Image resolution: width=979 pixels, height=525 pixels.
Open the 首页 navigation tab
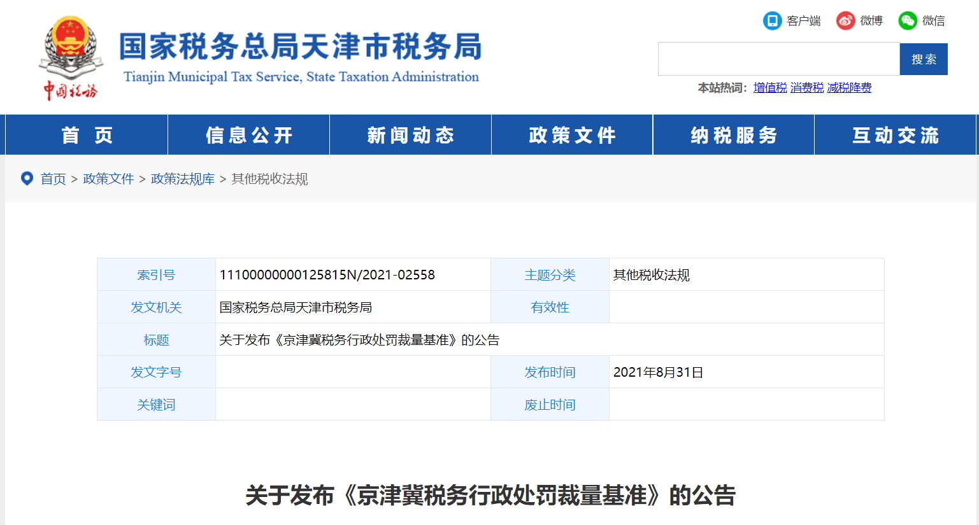87,135
